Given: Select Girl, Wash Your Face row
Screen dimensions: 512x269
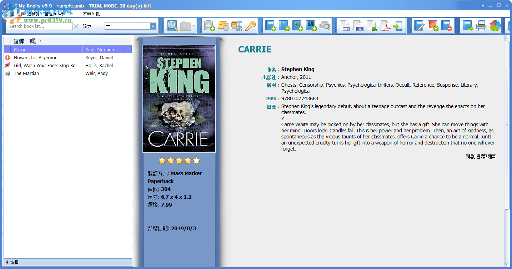Looking at the screenshot, I should (64, 65).
